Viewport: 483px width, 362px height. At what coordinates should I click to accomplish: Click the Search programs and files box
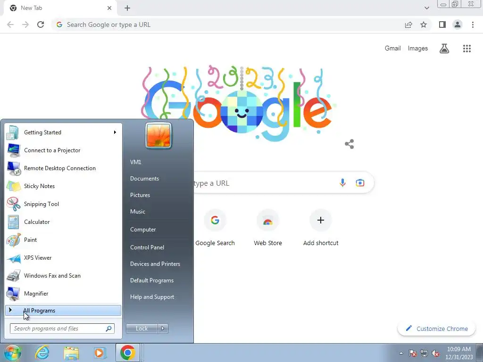[x=62, y=329]
